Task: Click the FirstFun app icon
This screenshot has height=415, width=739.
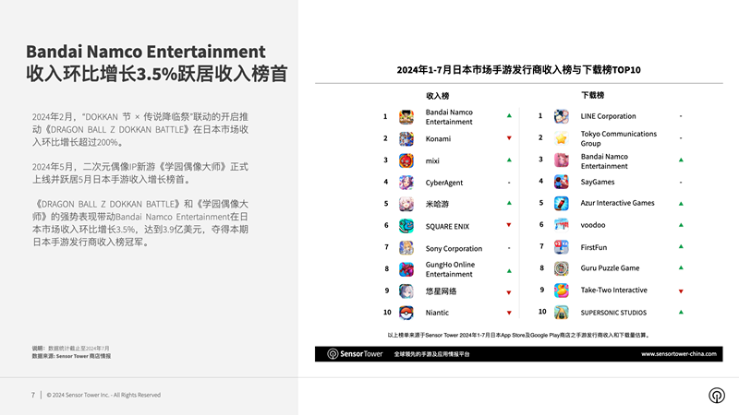Action: tap(562, 247)
